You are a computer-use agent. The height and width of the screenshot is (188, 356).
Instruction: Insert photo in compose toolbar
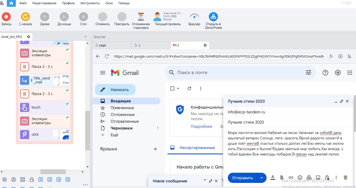click(318, 178)
